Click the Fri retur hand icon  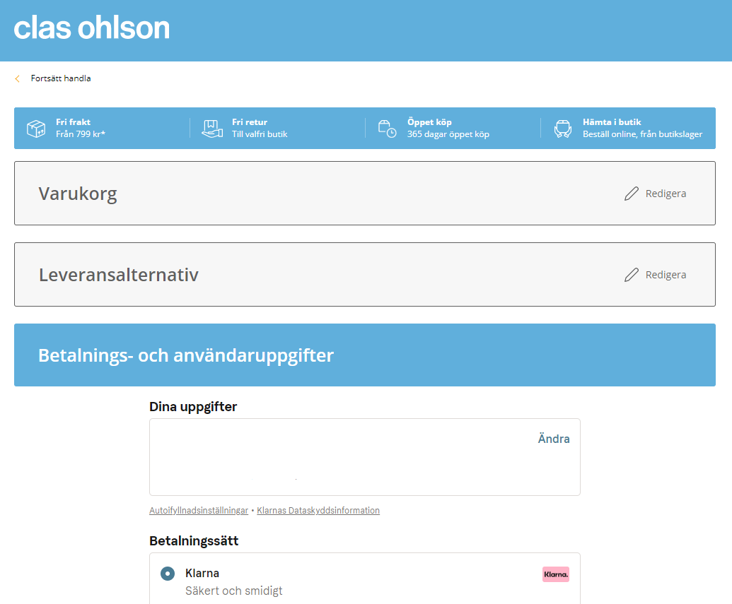212,129
